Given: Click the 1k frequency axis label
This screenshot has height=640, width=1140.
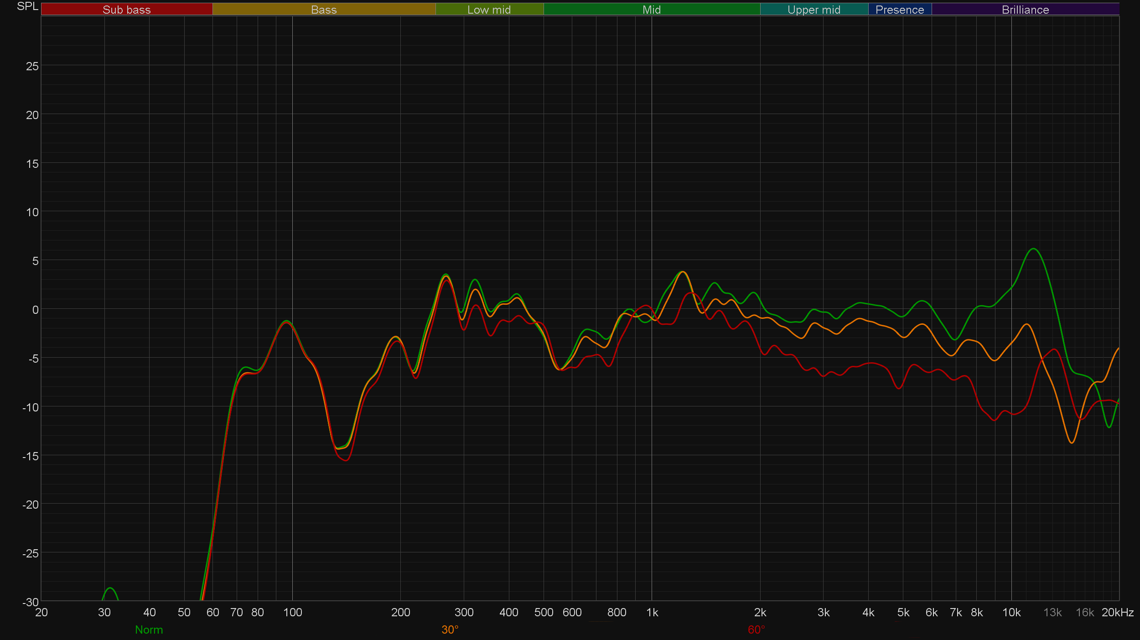Looking at the screenshot, I should click(652, 612).
